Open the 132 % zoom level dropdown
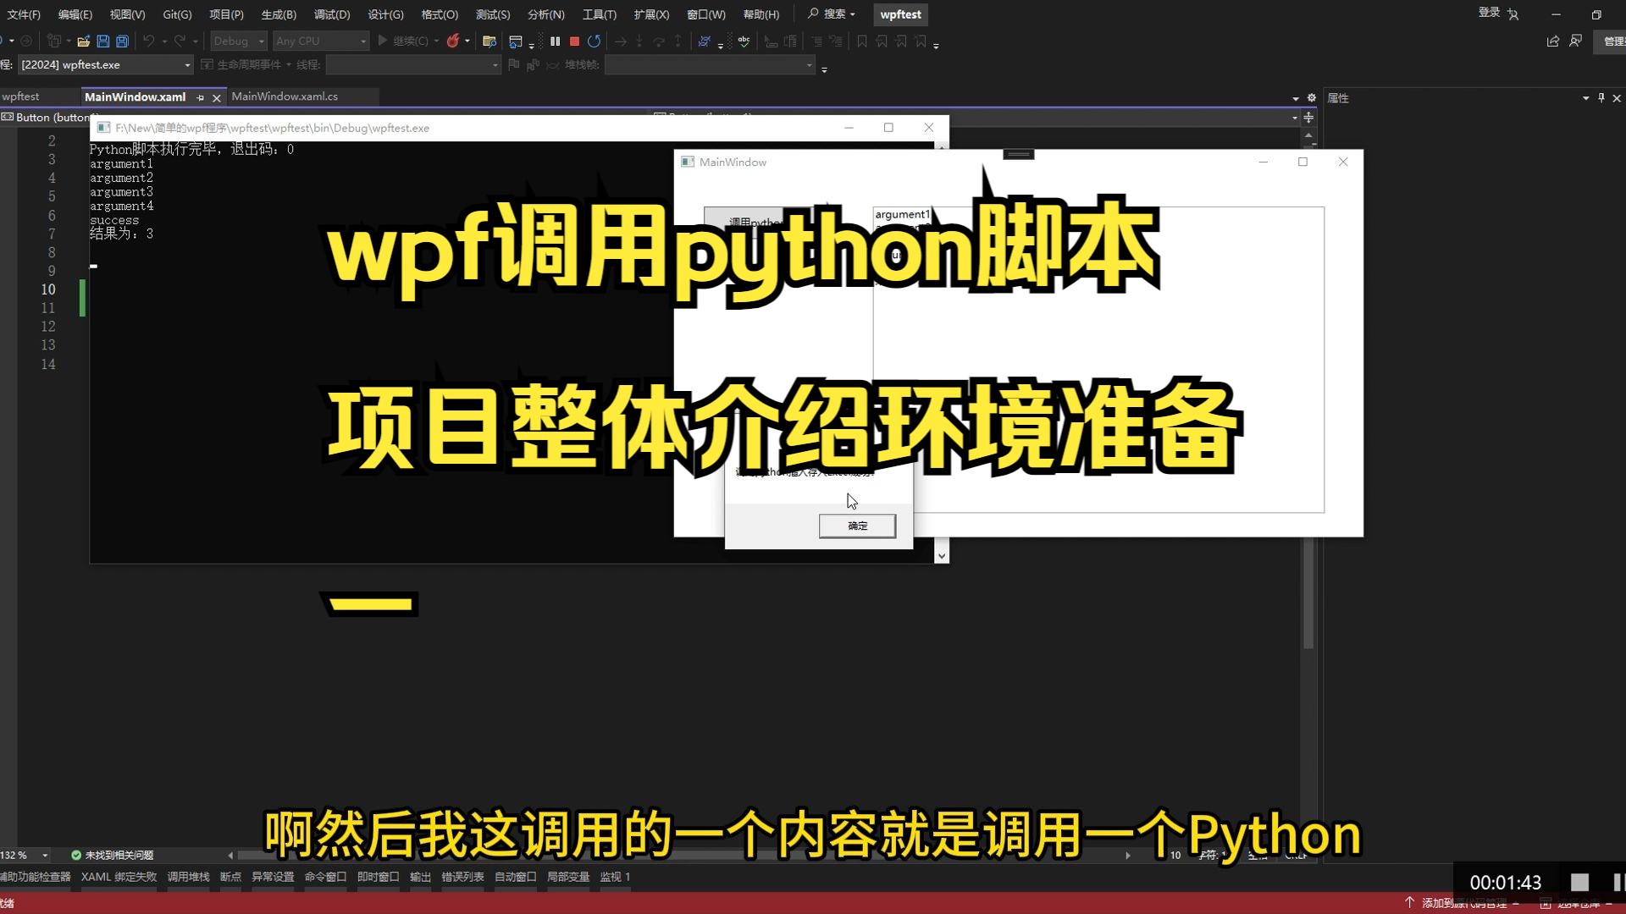This screenshot has width=1626, height=914. (x=45, y=855)
